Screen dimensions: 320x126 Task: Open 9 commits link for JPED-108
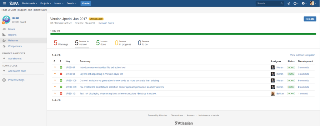[303, 81]
